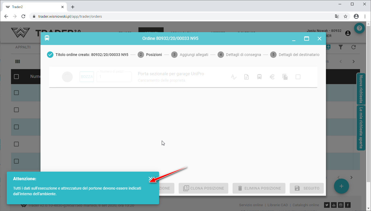
Task: Click the euro price icon in position row
Action: [x=272, y=77]
